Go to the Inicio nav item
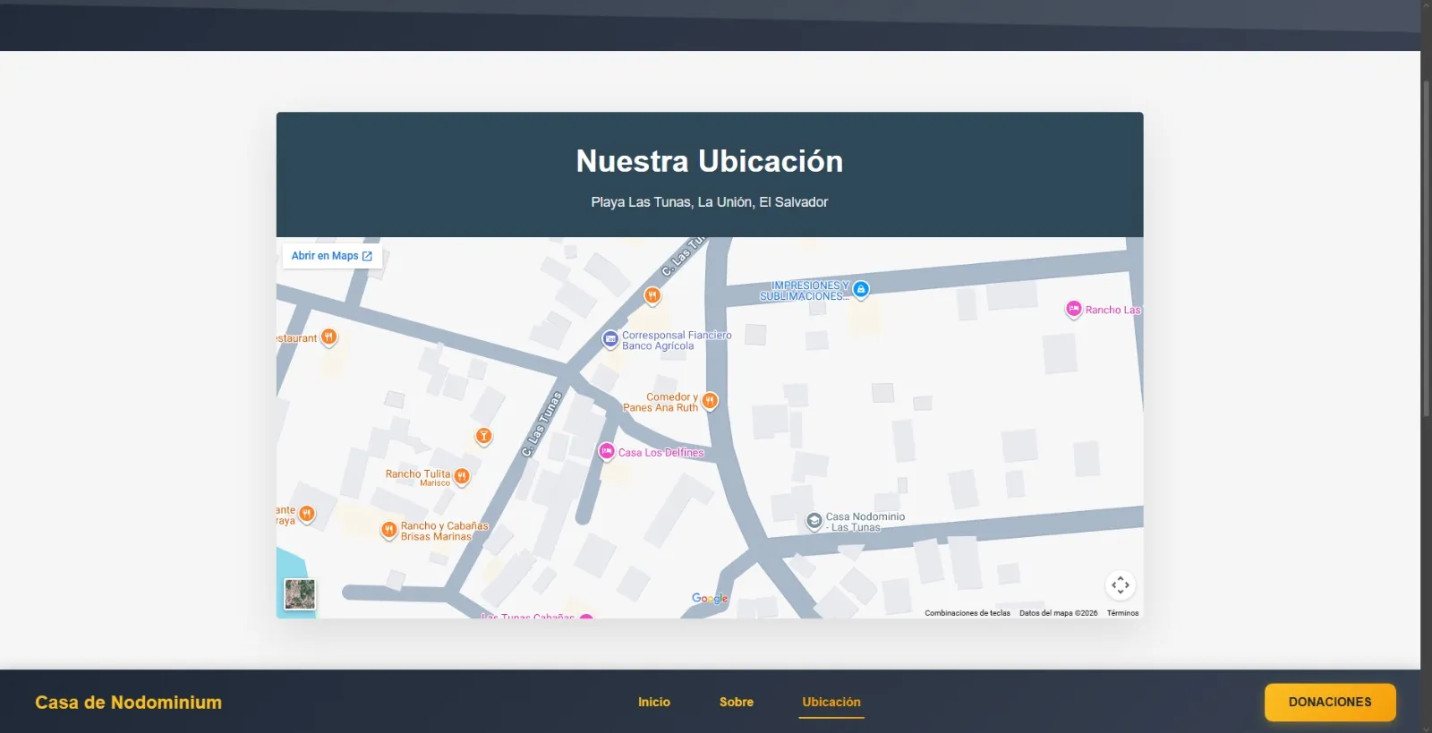 pyautogui.click(x=654, y=702)
